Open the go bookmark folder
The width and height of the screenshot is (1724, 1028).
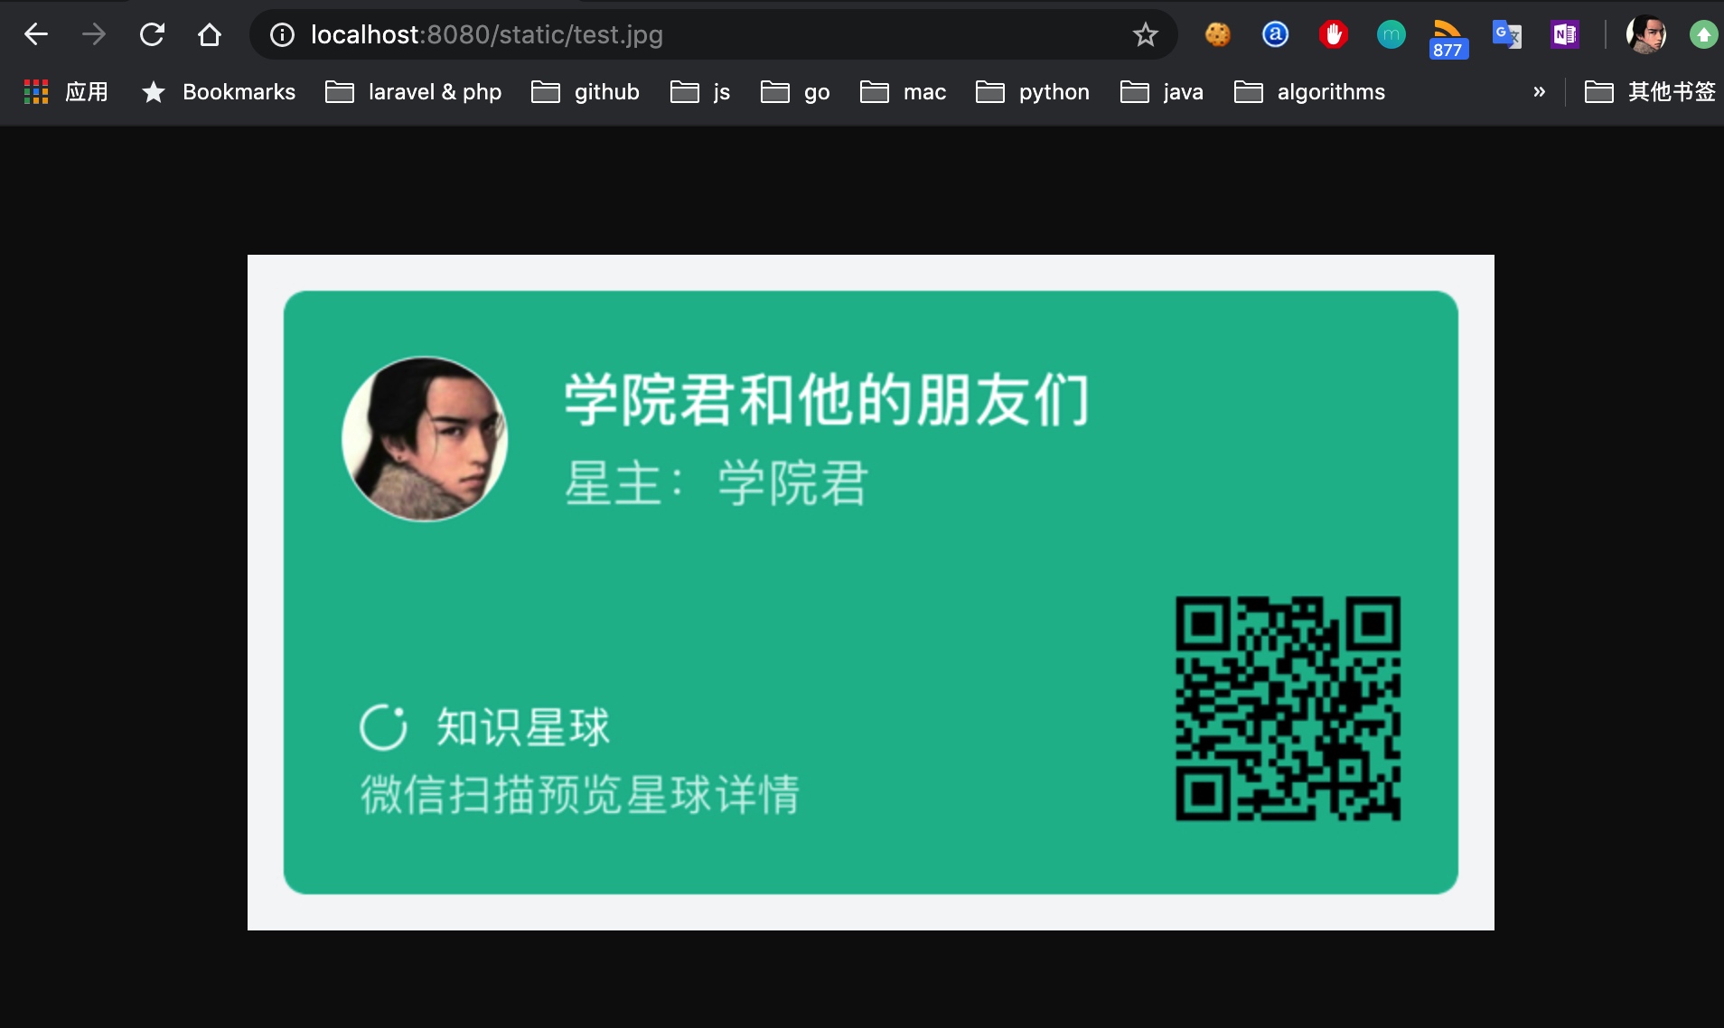pos(794,91)
